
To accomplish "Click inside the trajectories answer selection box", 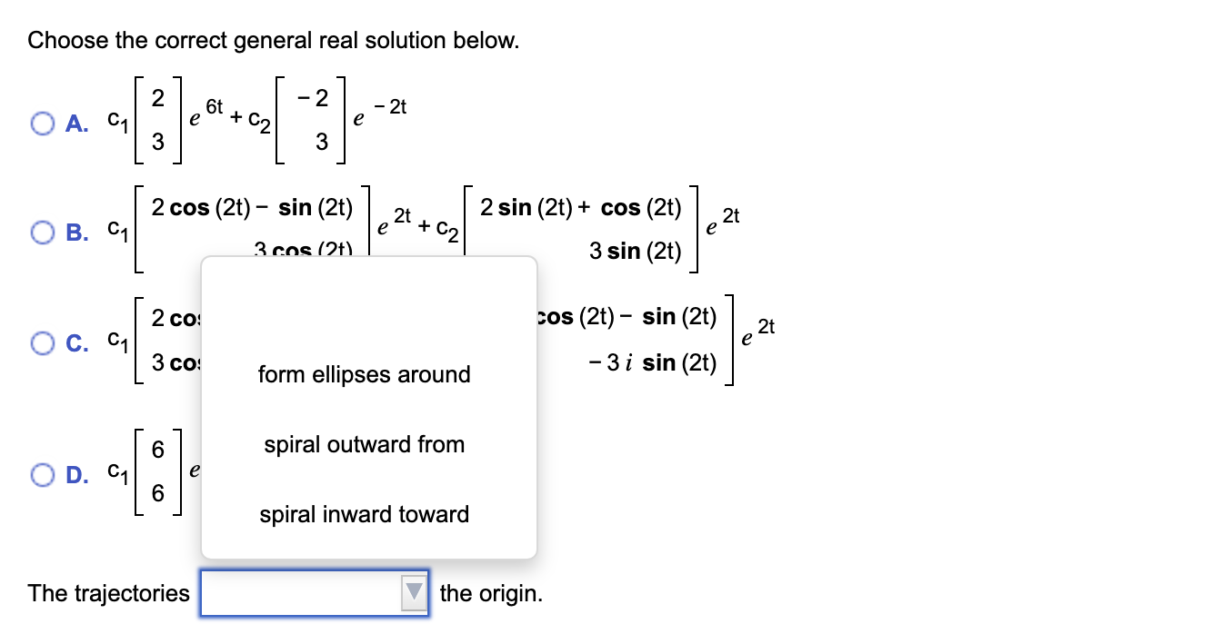I will tap(300, 592).
